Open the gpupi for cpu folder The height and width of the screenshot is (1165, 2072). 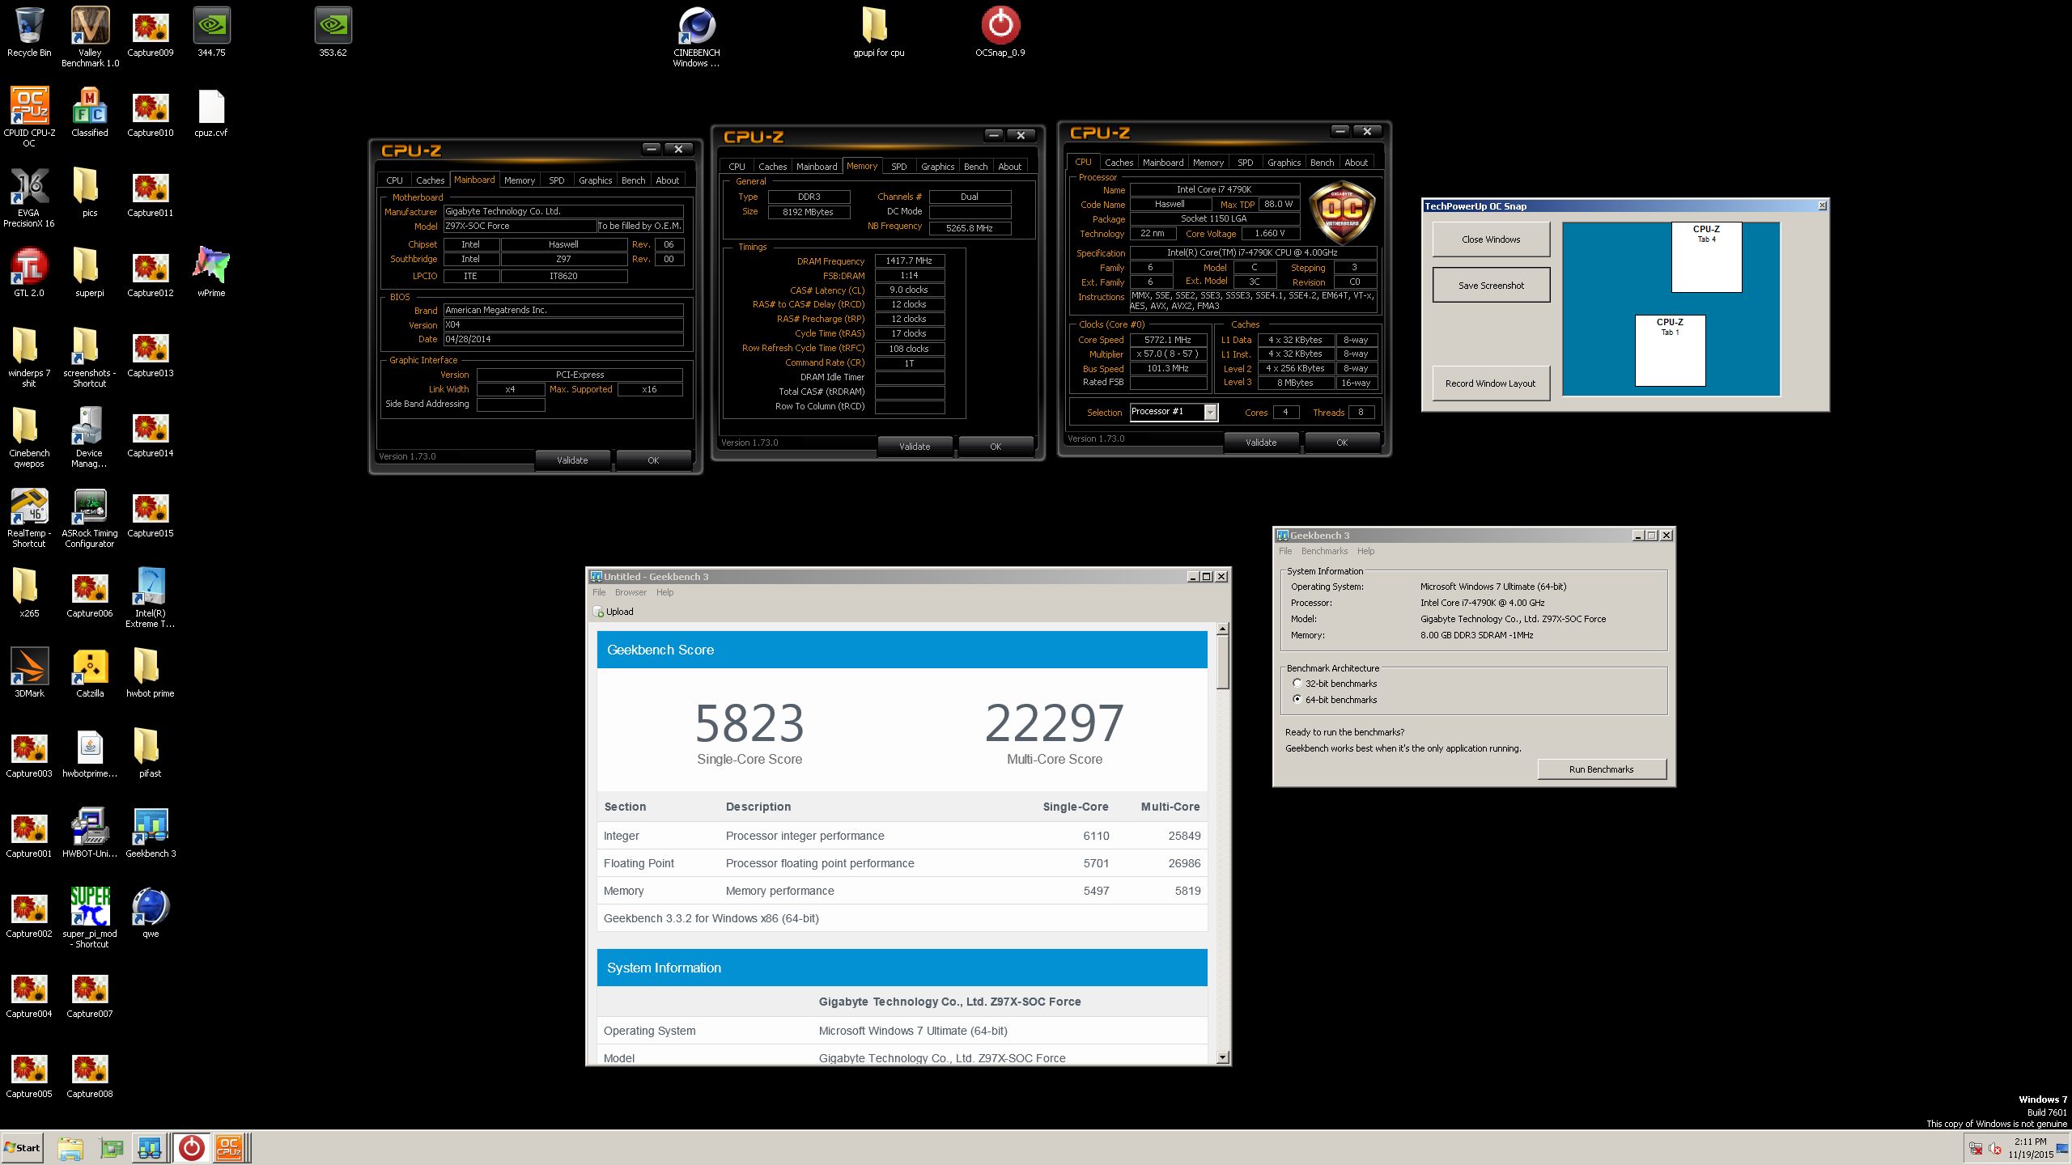click(878, 32)
